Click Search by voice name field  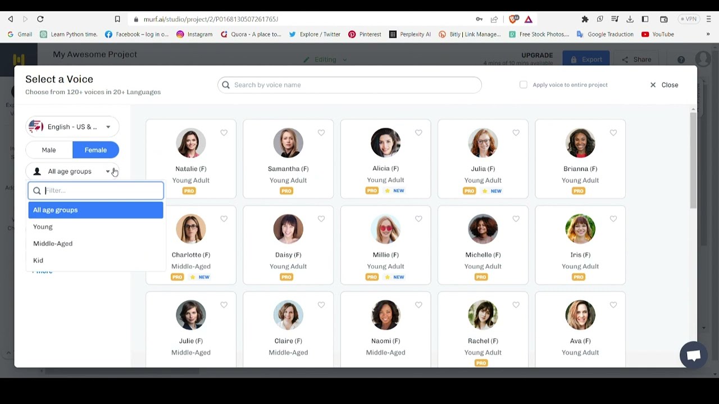click(349, 85)
